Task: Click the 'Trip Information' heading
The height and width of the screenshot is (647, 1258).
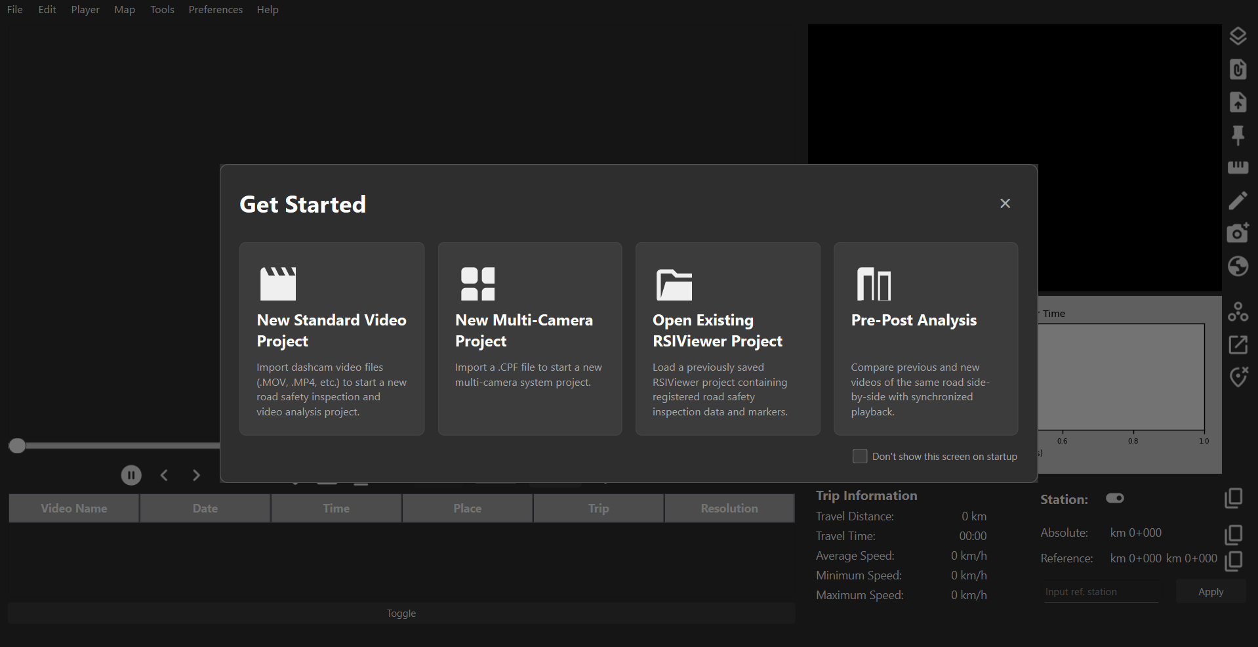Action: click(x=866, y=495)
